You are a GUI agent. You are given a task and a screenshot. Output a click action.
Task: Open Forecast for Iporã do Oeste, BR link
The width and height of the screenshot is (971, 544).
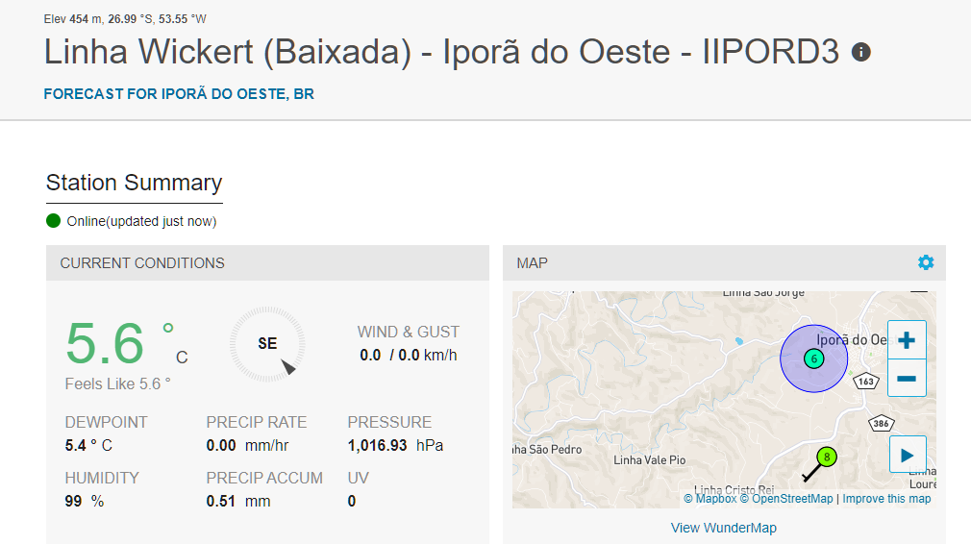click(x=179, y=94)
